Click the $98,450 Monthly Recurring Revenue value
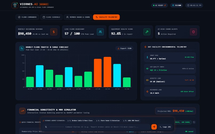Viewport: 215px width, 134px height. pyautogui.click(x=25, y=34)
